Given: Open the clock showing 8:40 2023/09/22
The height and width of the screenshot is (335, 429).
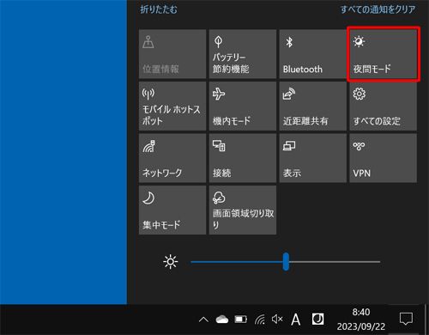Looking at the screenshot, I should click(361, 320).
